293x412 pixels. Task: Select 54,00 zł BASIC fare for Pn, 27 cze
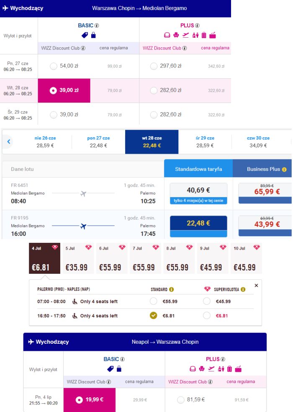(x=54, y=66)
